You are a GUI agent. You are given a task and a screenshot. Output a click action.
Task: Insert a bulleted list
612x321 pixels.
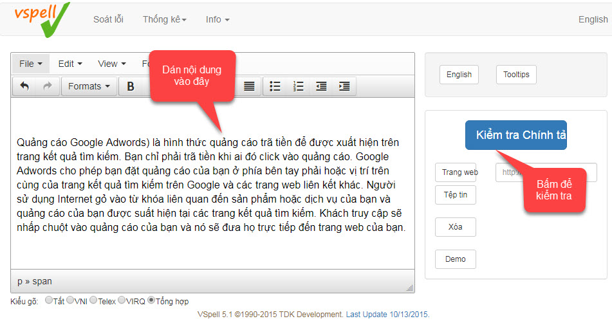click(x=275, y=86)
